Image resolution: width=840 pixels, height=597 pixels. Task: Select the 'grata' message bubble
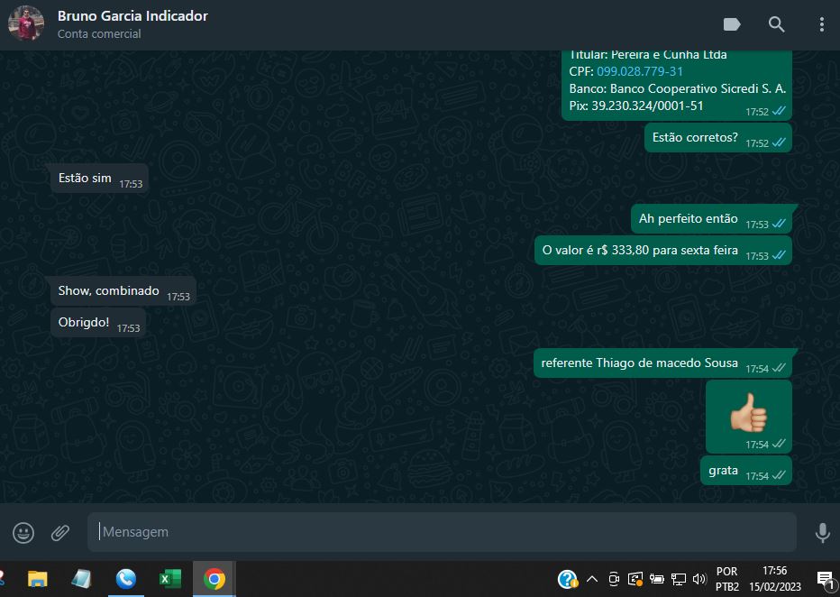724,471
